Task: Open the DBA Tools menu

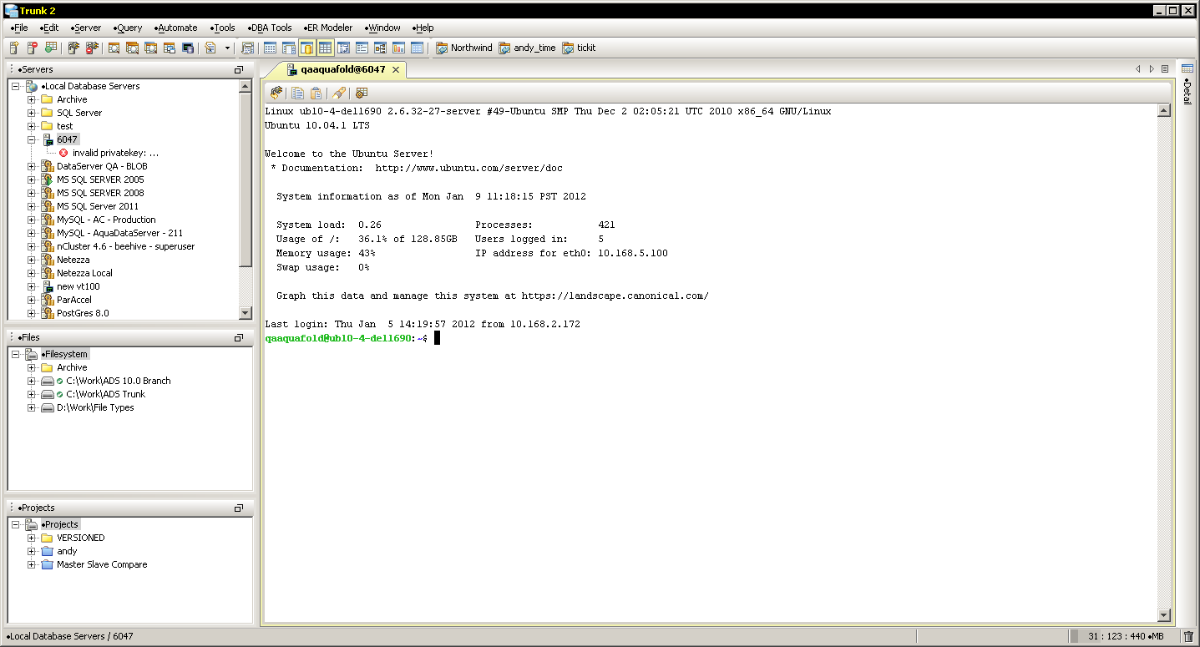Action: pyautogui.click(x=270, y=28)
